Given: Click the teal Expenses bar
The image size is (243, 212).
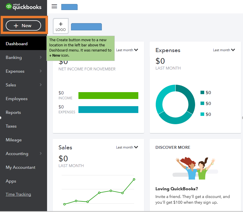Looking at the screenshot, I should (x=108, y=110).
